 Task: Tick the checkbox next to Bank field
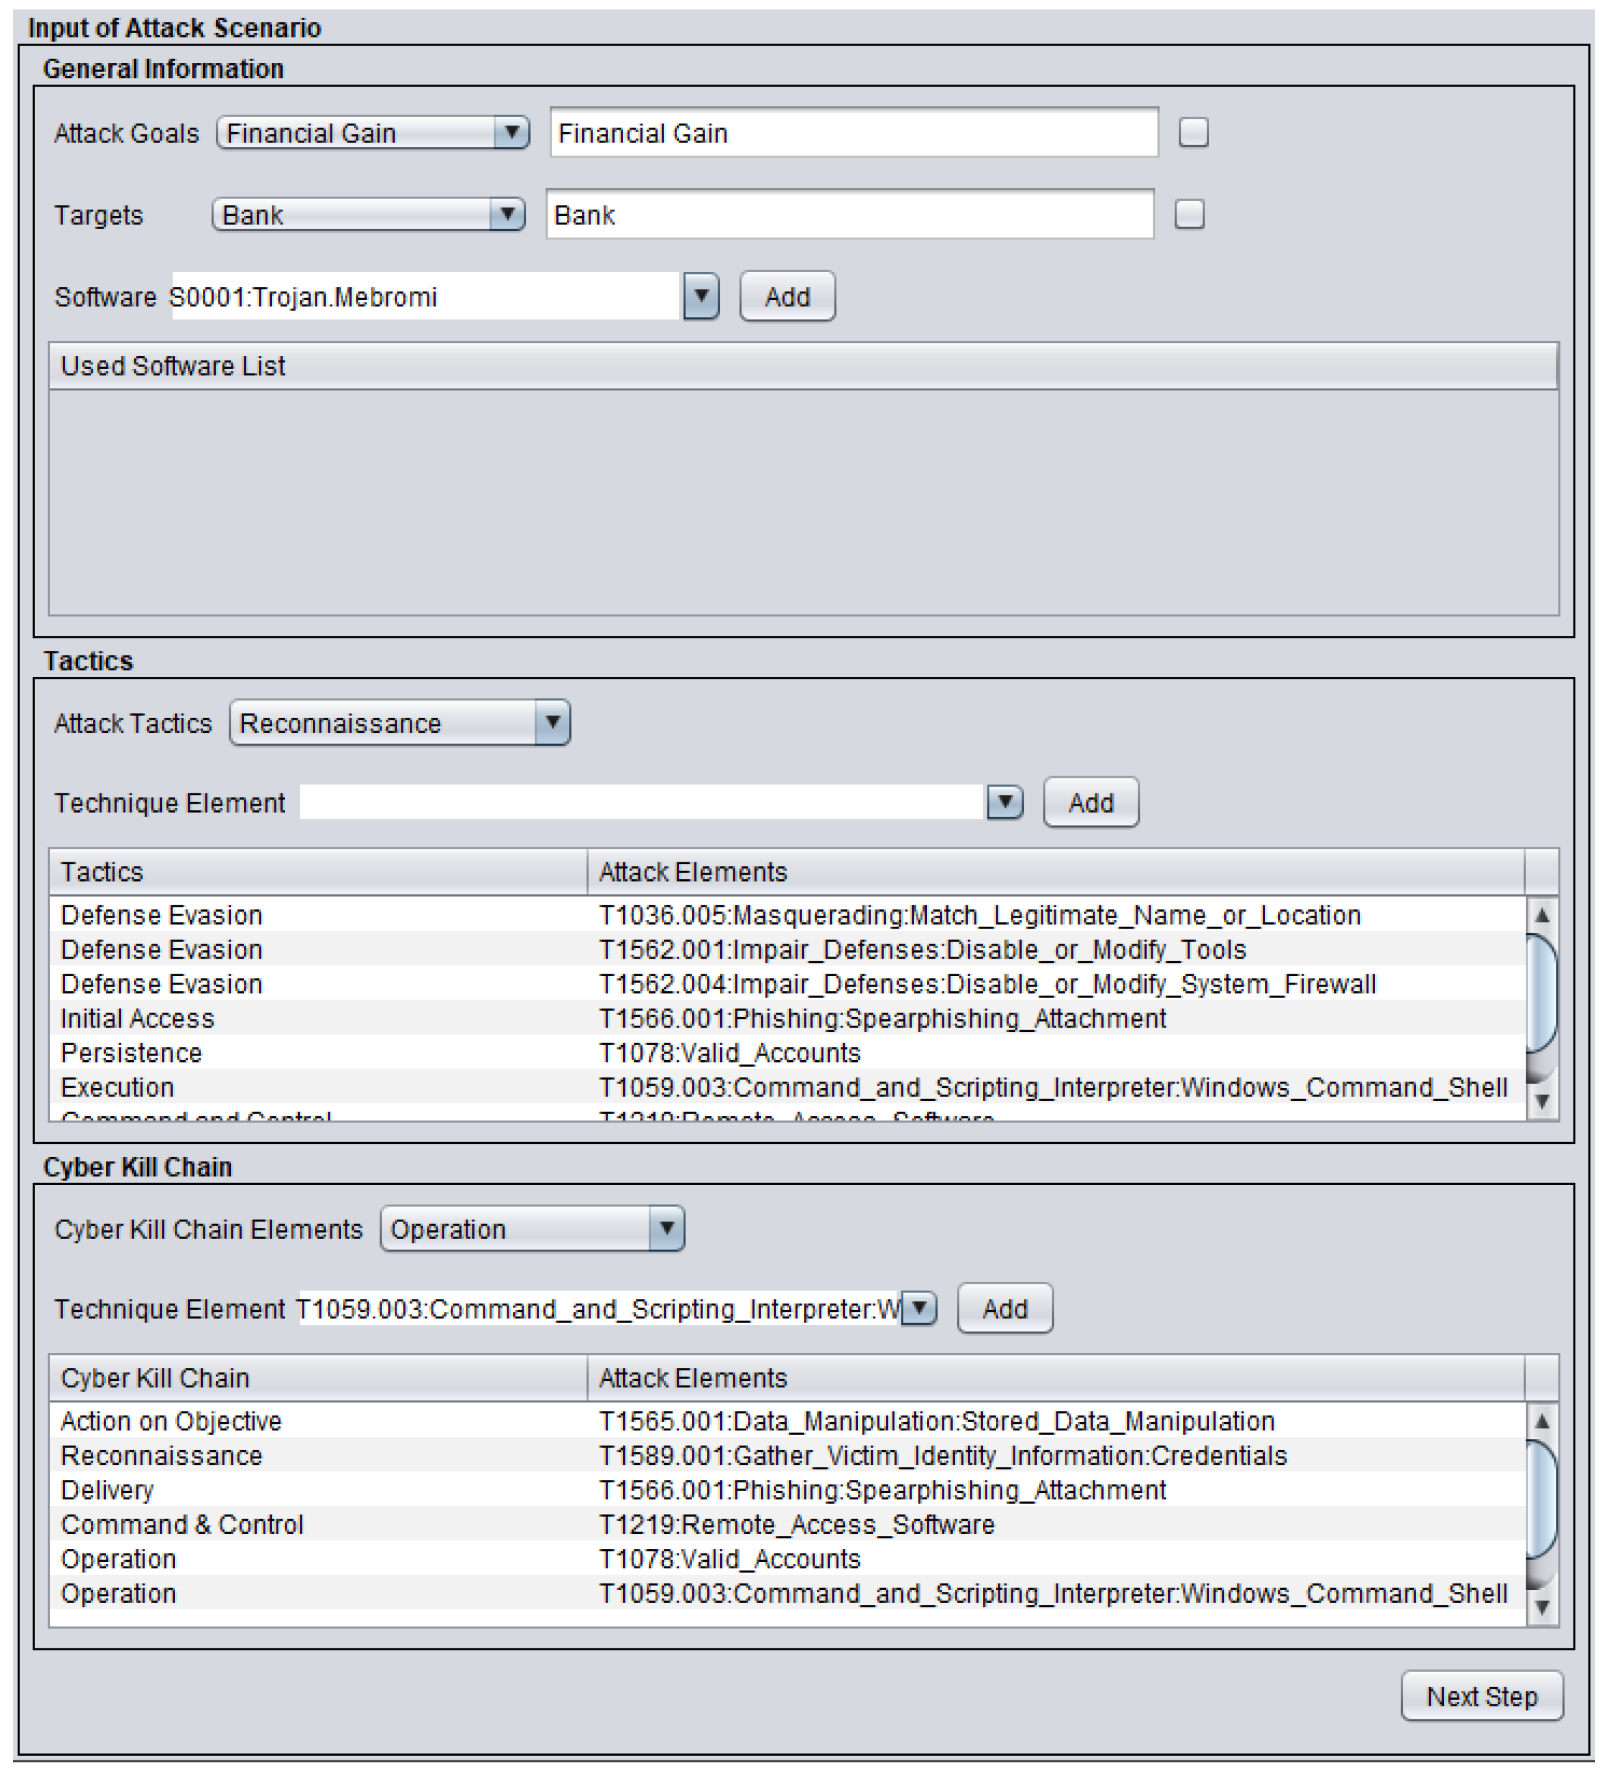pos(1190,215)
